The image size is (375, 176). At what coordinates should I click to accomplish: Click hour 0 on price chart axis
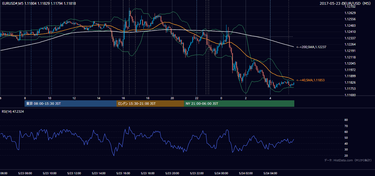click(221, 98)
